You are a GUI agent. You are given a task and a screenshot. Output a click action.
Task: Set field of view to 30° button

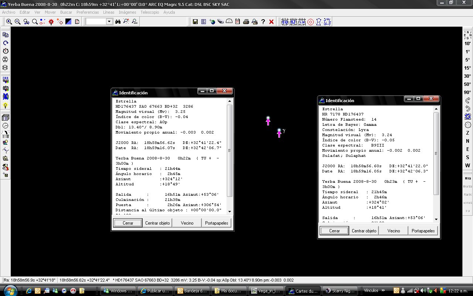pyautogui.click(x=468, y=76)
